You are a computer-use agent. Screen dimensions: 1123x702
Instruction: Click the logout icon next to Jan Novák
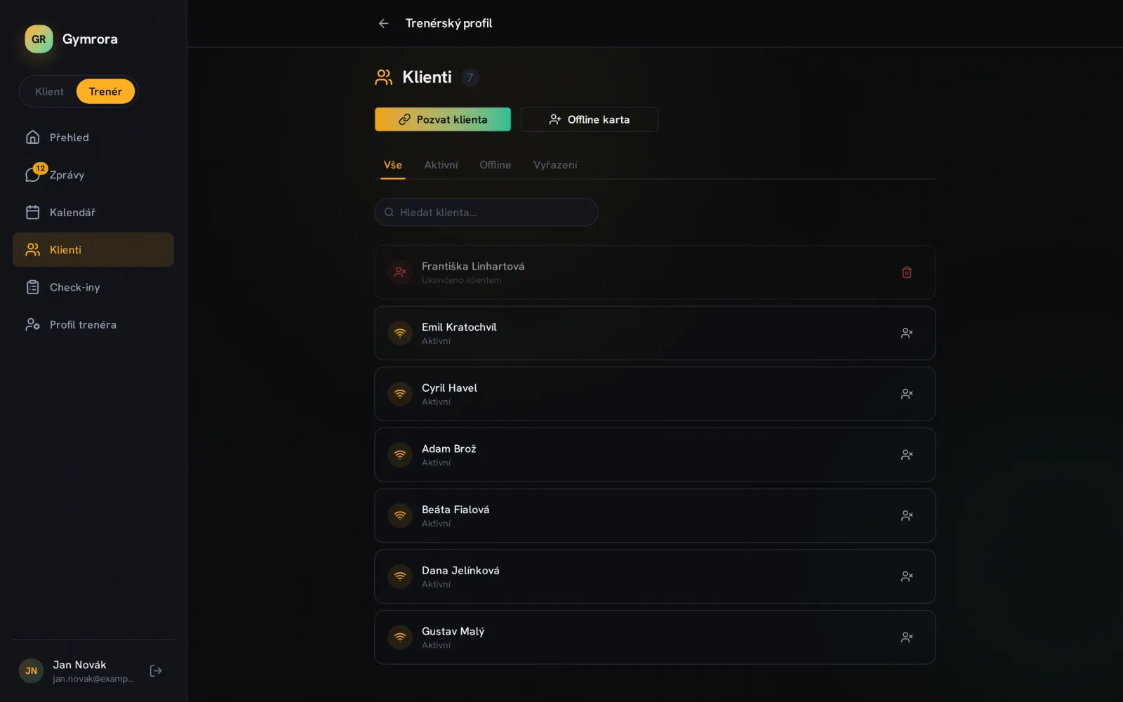(156, 671)
